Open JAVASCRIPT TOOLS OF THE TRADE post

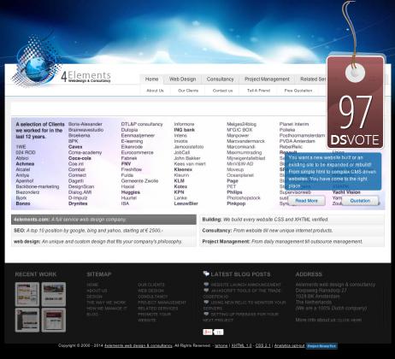coord(242,293)
